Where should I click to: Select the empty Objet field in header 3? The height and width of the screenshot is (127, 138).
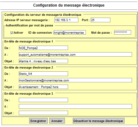pos(43,113)
